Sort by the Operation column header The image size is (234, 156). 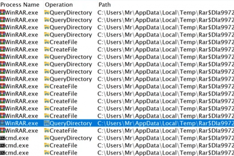pyautogui.click(x=59, y=5)
